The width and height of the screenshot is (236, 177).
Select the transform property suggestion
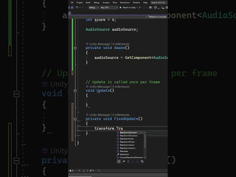130,155
